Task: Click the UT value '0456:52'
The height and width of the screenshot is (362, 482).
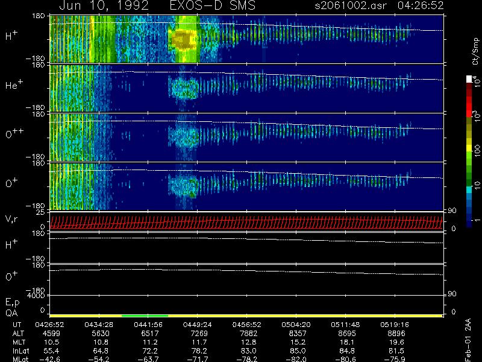Action: click(x=247, y=325)
